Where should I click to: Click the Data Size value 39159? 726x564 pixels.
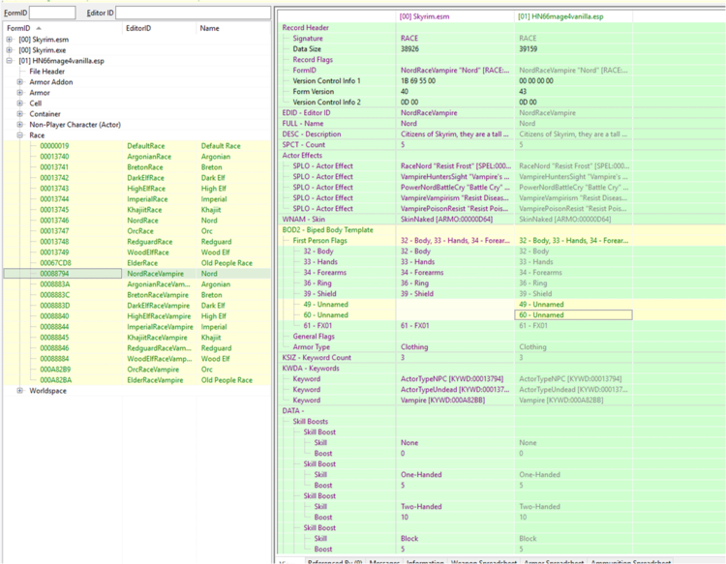(528, 49)
